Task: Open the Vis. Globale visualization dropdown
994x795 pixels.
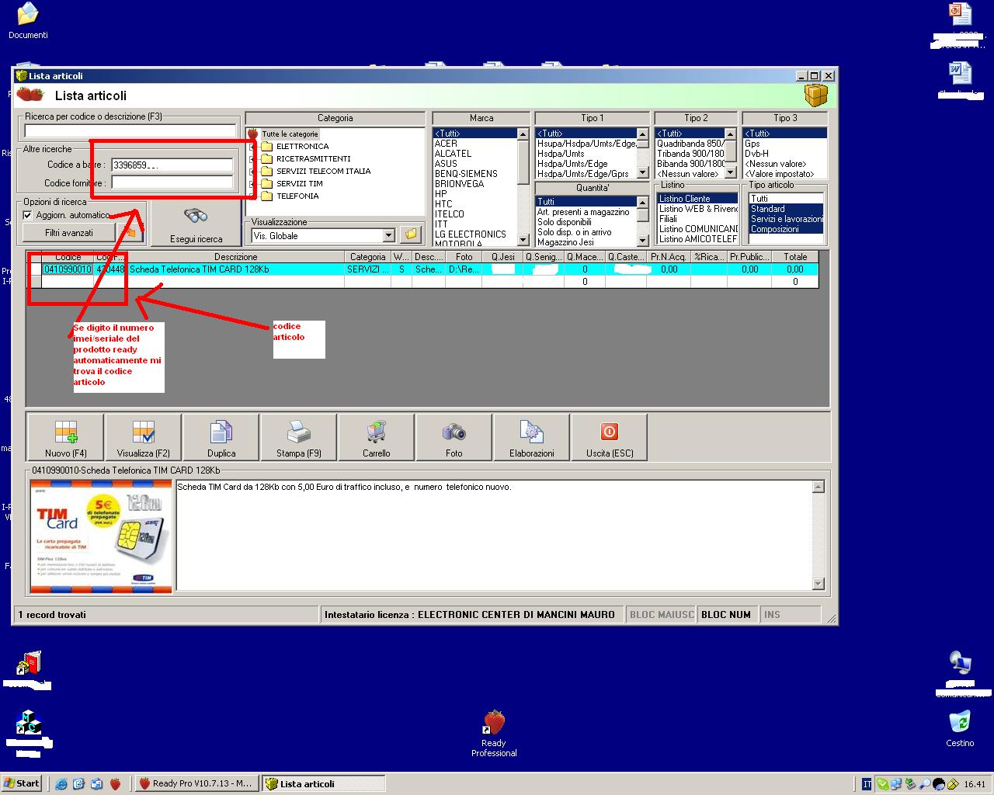Action: pyautogui.click(x=389, y=235)
